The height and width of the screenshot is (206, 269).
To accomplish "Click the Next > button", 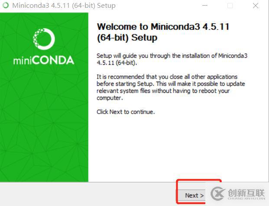I will [x=194, y=195].
